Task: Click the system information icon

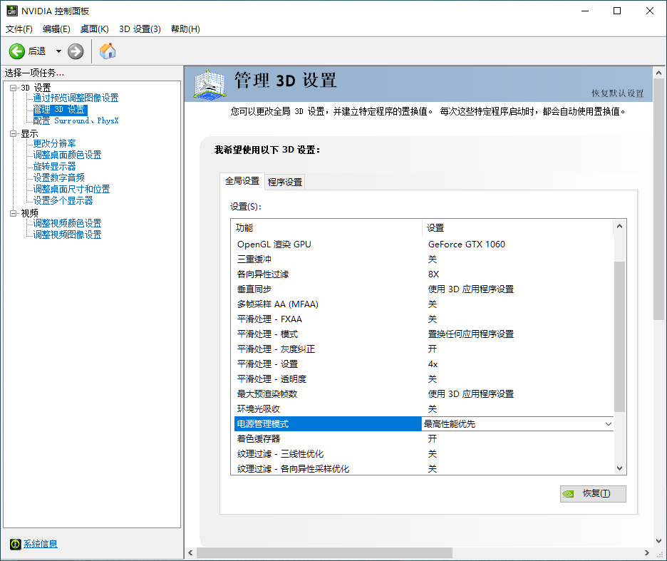Action: [x=15, y=544]
